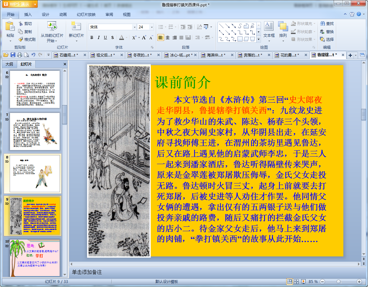Toggle text Shadow (S) formatting

coord(112,37)
